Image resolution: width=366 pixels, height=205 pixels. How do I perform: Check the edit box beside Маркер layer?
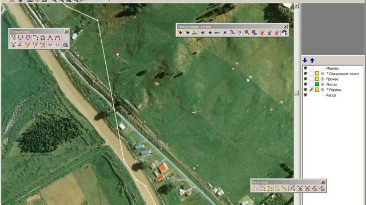(x=311, y=68)
